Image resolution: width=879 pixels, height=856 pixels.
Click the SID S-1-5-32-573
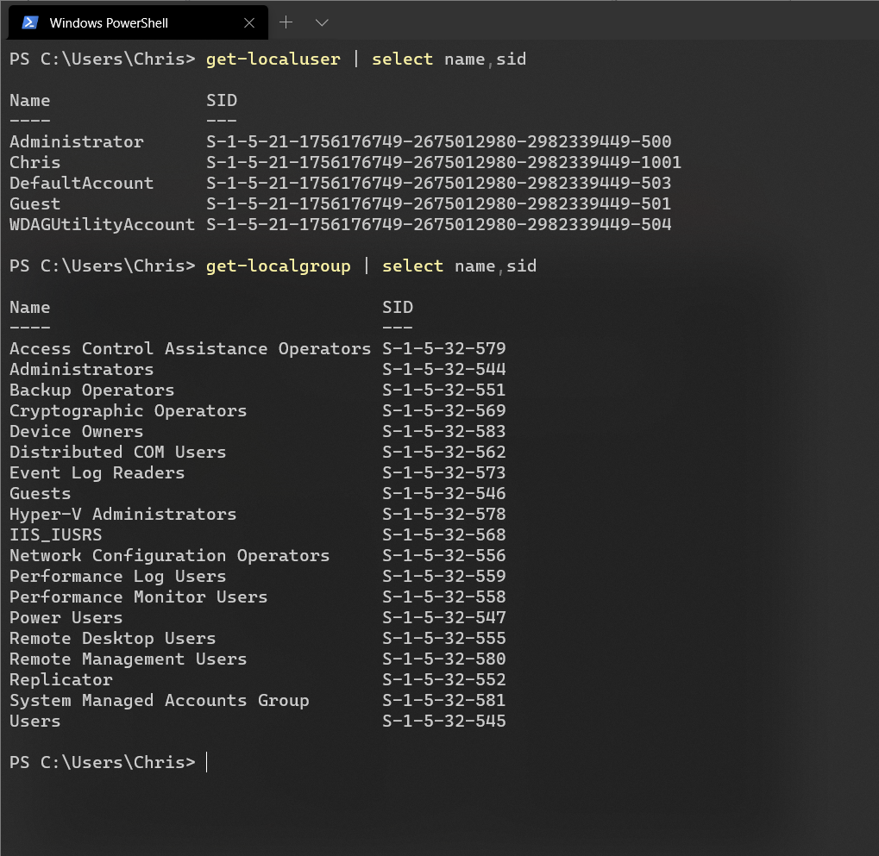tap(444, 473)
